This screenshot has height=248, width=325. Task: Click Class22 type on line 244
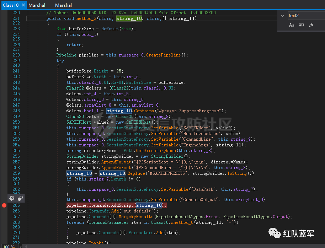click(75, 88)
